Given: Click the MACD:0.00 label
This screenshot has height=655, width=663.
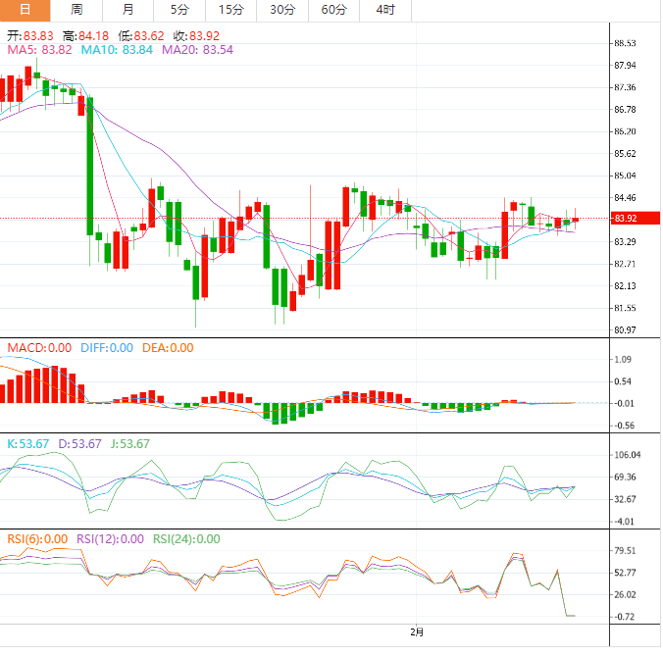Looking at the screenshot, I should tap(39, 348).
